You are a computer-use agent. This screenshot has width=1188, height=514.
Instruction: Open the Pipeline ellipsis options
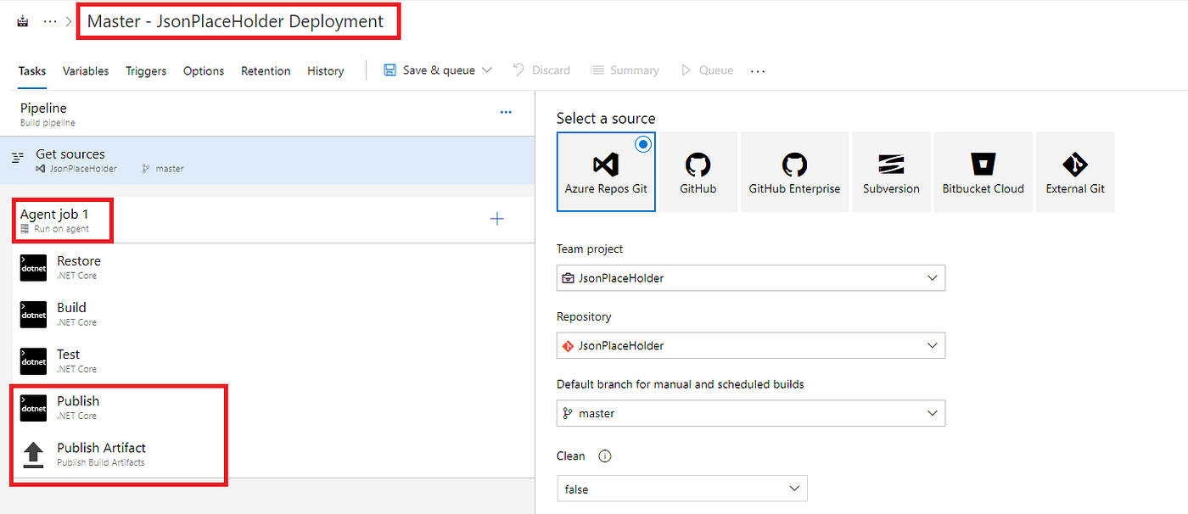click(506, 112)
